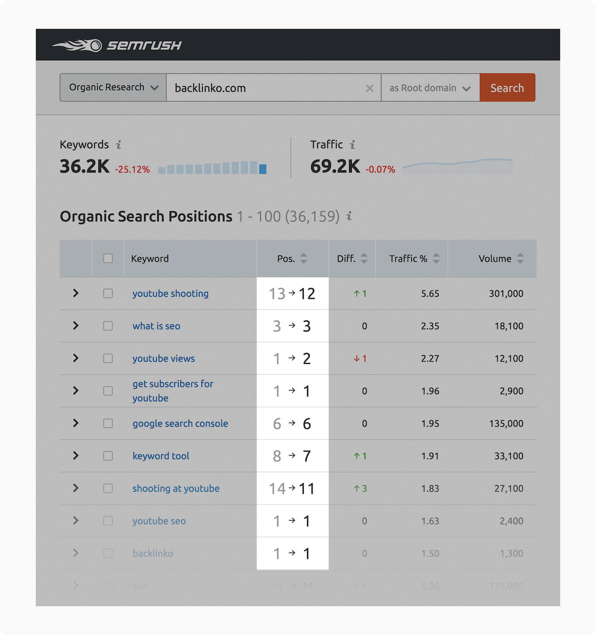Sort by Traffic % column arrows
The width and height of the screenshot is (596, 635).
pos(436,258)
